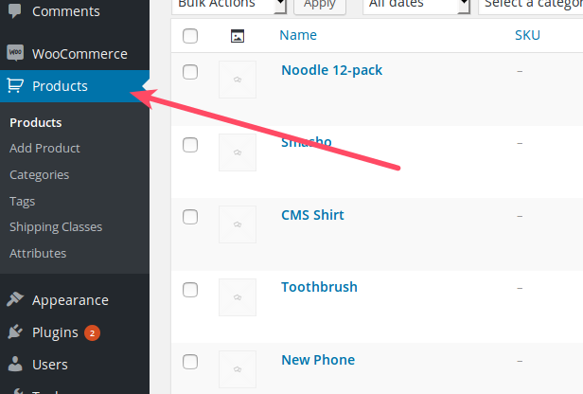Image resolution: width=583 pixels, height=394 pixels.
Task: Click the Users person icon
Action: [15, 365]
